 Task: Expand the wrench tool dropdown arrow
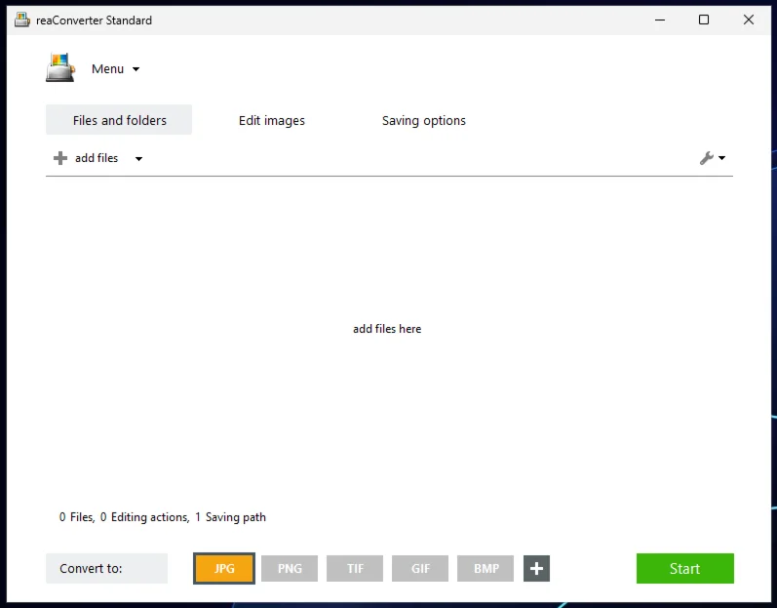722,158
